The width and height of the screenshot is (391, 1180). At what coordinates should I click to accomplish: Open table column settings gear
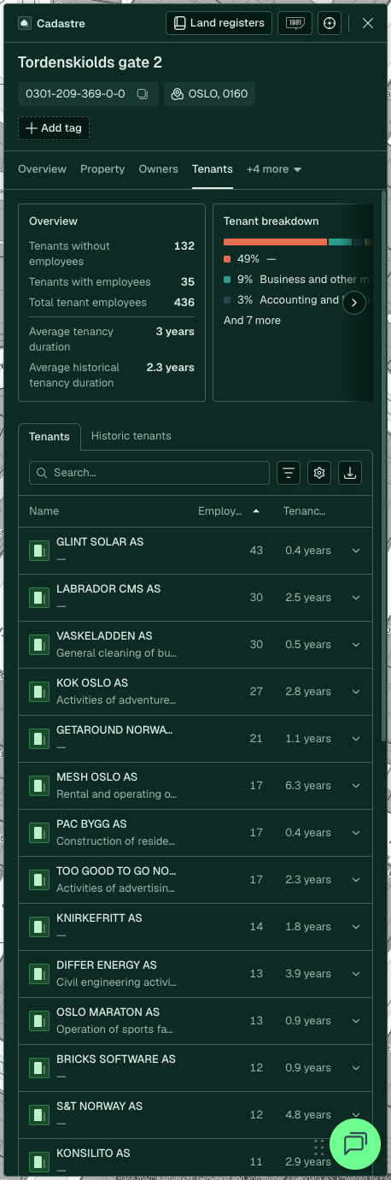(319, 473)
